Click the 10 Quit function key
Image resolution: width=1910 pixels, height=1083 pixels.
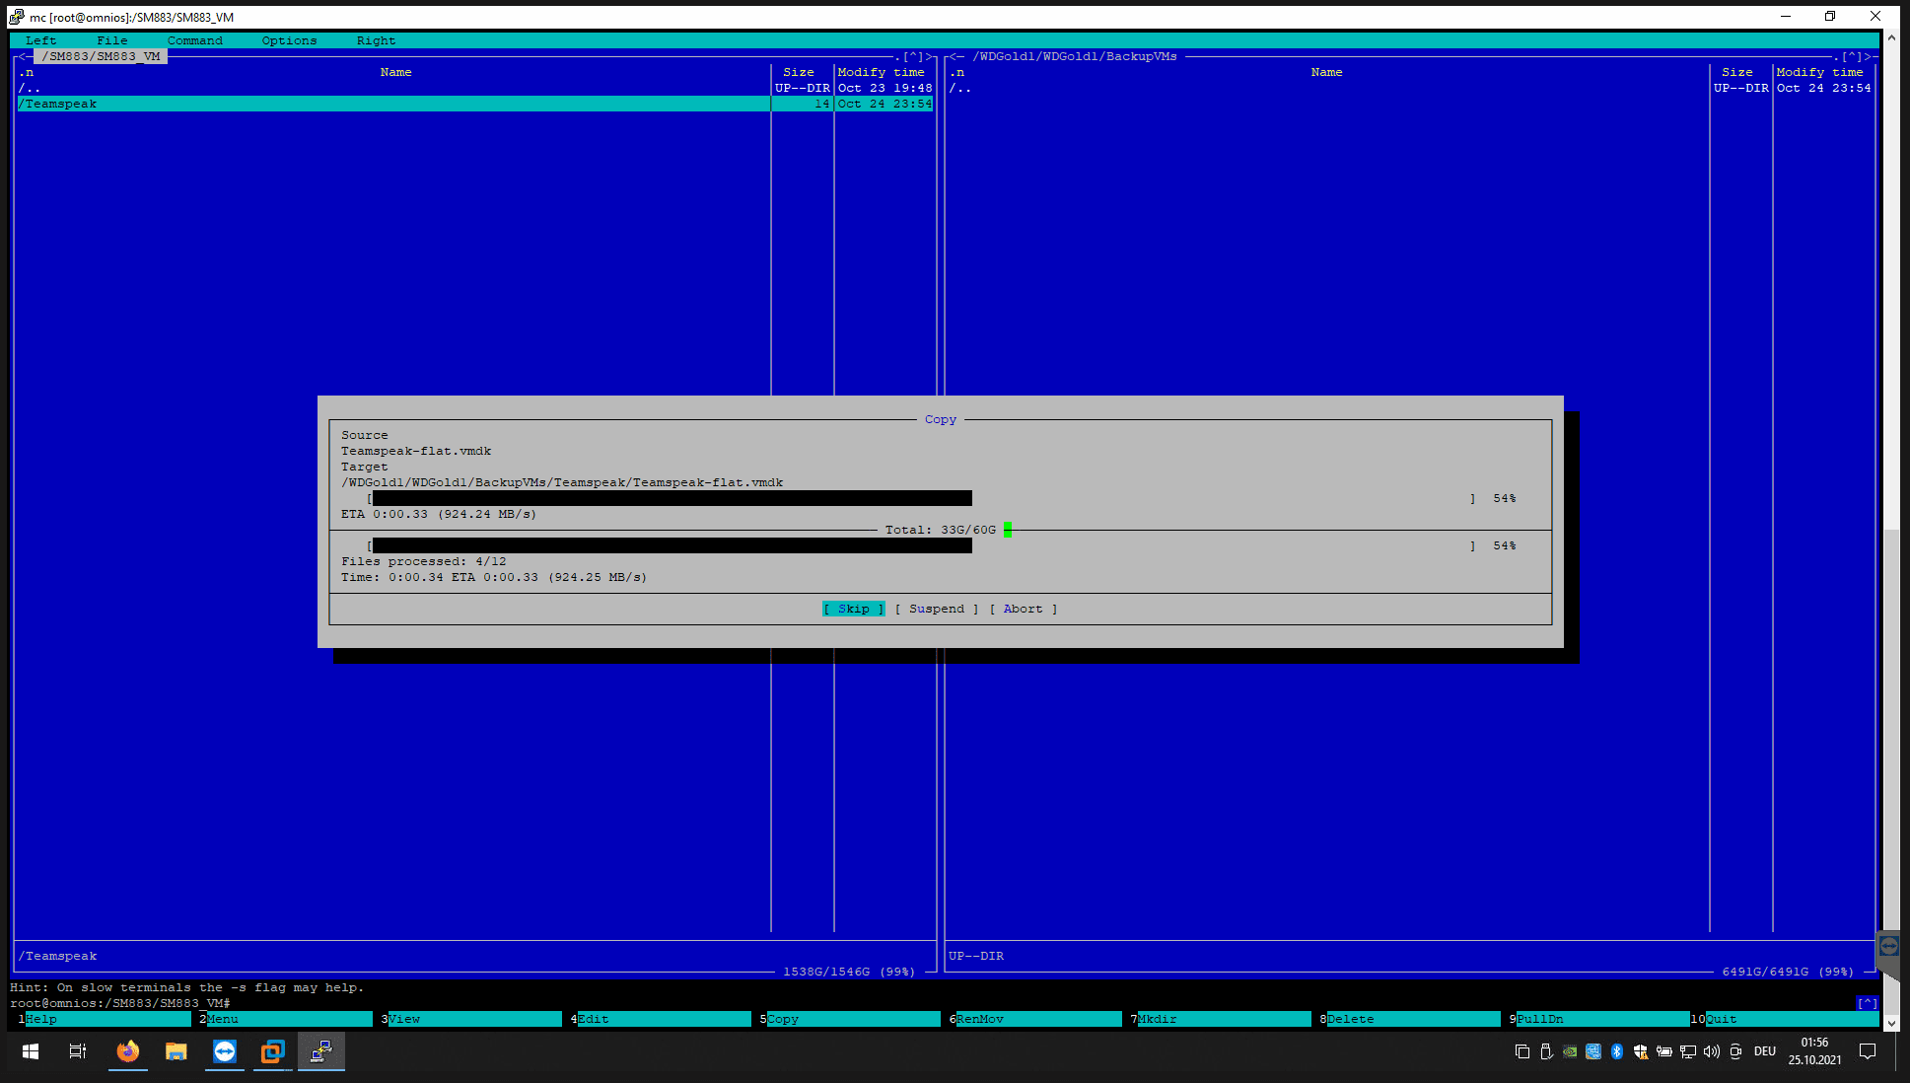tap(1785, 1019)
